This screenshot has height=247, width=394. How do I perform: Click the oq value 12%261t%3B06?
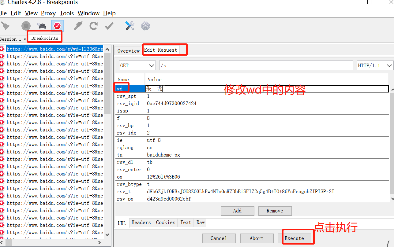pos(163,177)
